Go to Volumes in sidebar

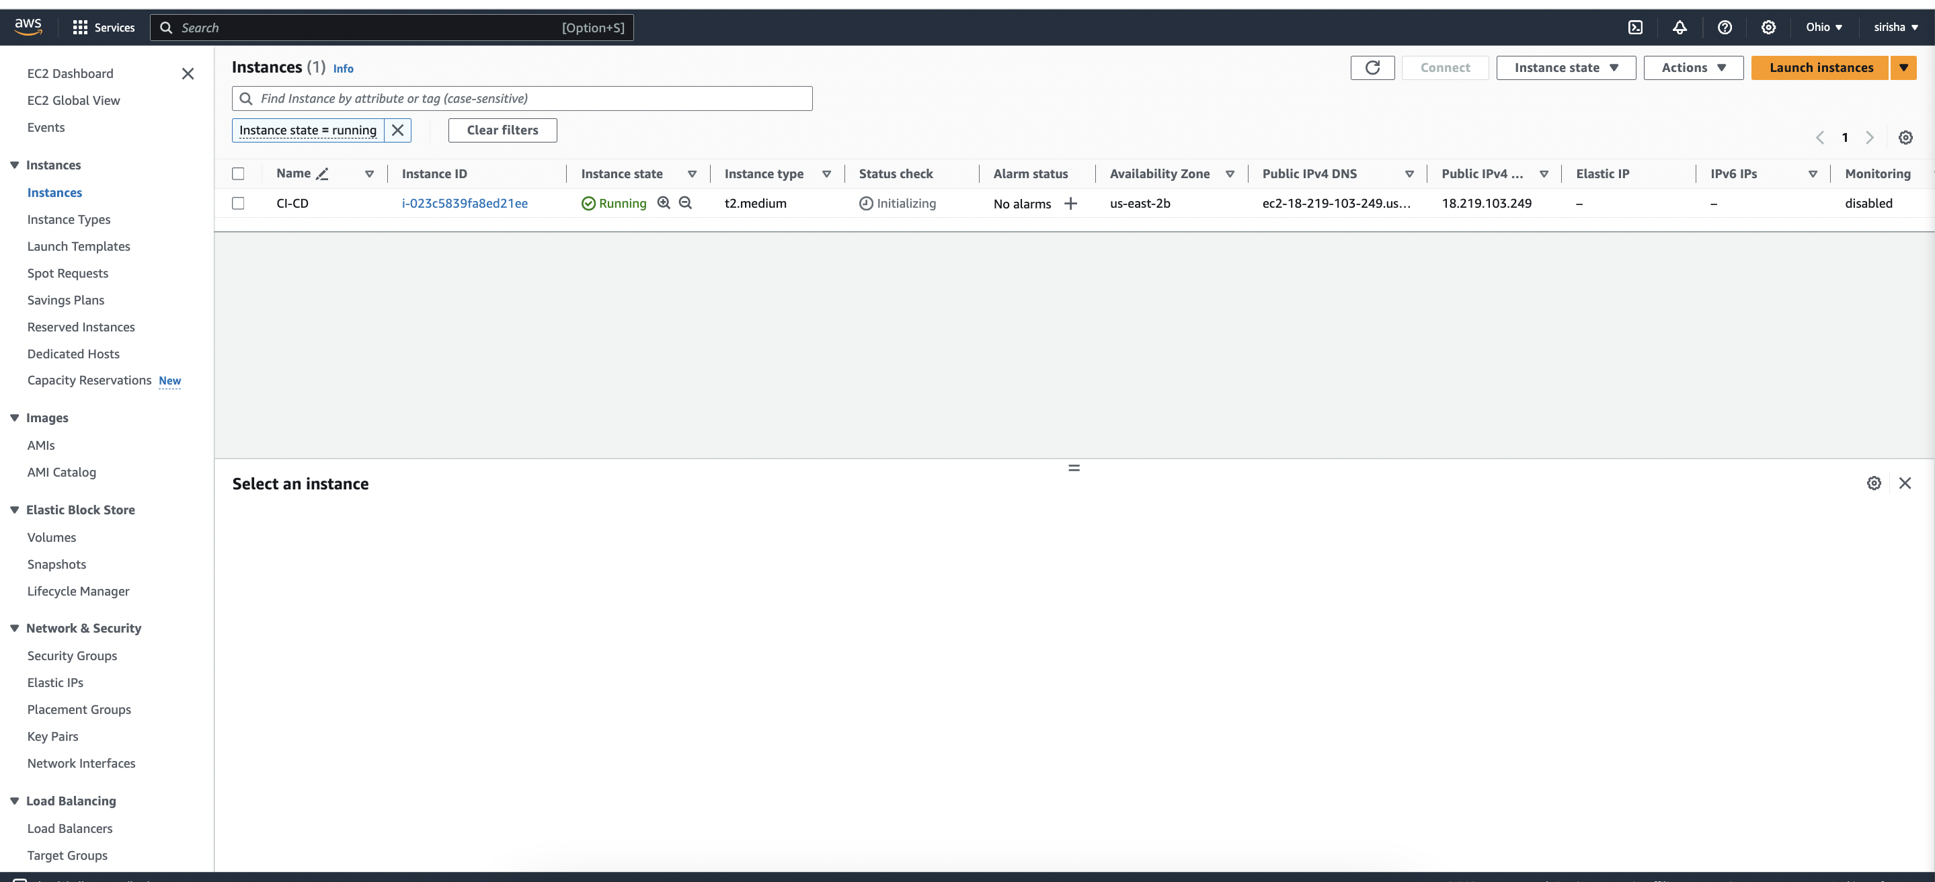coord(51,537)
